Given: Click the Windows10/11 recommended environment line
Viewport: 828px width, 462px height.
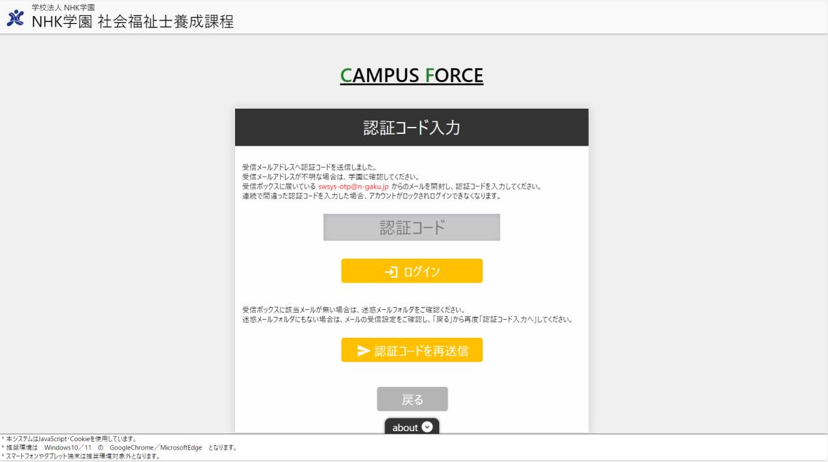Looking at the screenshot, I should (x=120, y=448).
